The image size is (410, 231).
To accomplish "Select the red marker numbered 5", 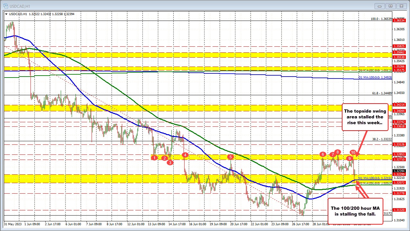I will point(231,157).
